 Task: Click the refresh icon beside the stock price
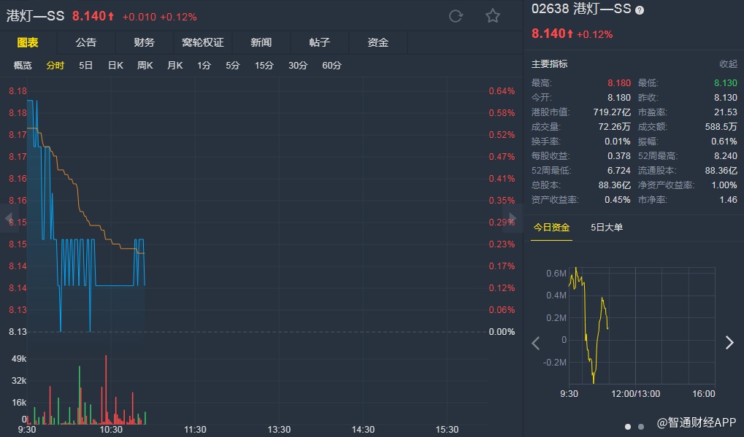coord(456,16)
